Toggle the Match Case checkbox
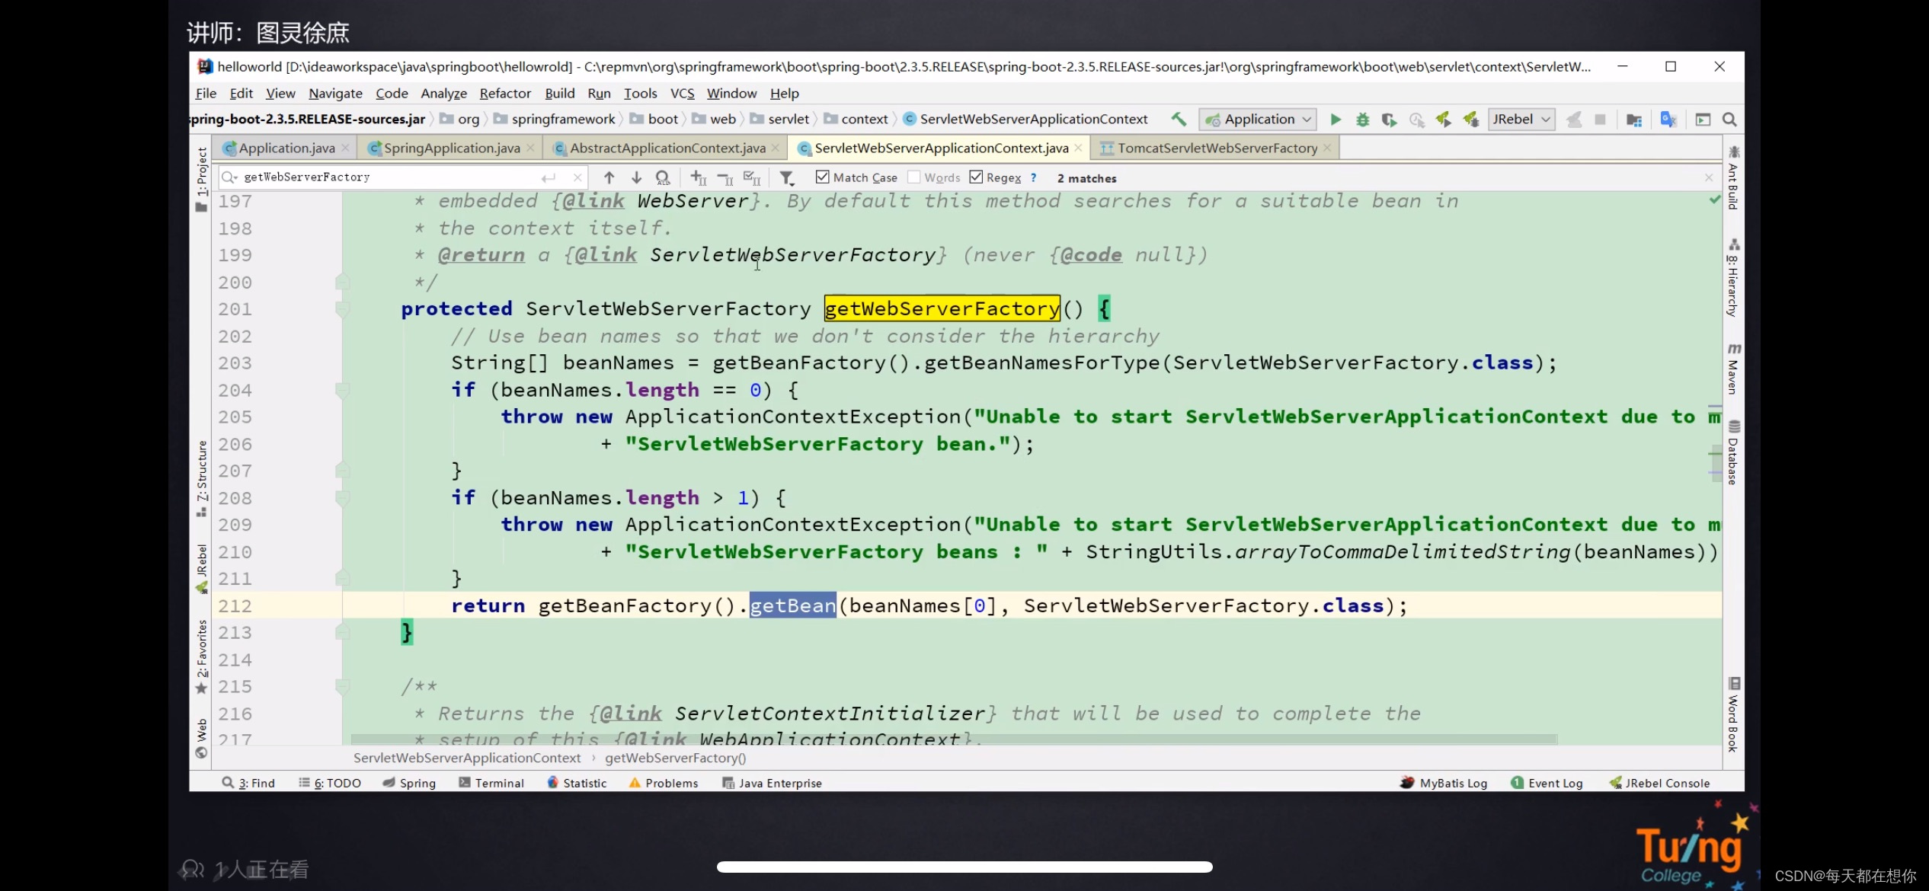1929x891 pixels. pyautogui.click(x=822, y=177)
